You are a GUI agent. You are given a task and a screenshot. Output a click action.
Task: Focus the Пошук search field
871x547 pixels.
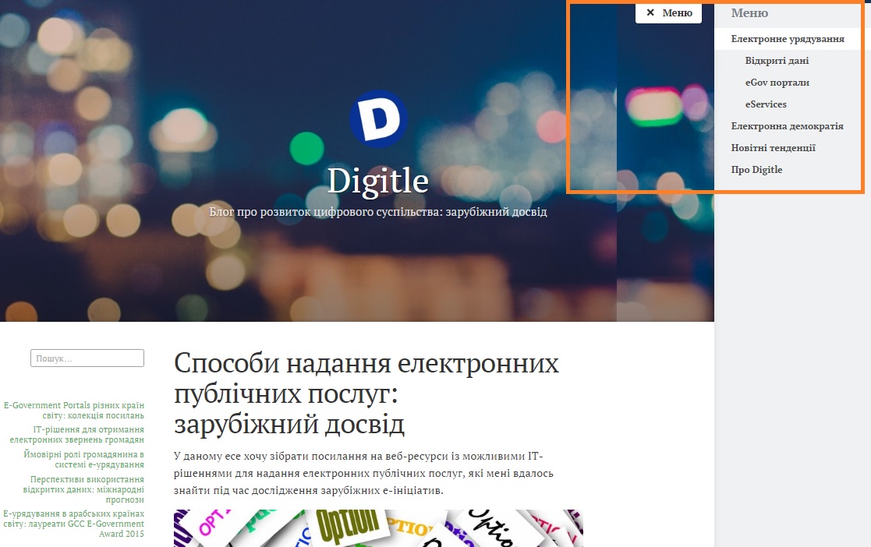click(x=87, y=358)
